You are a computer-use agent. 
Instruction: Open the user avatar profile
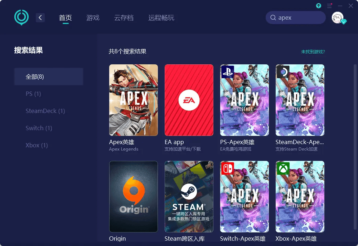click(x=338, y=18)
